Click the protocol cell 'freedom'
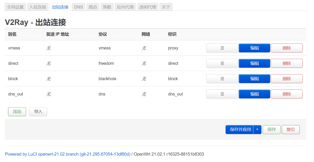This screenshot has width=314, height=162. pos(106,63)
